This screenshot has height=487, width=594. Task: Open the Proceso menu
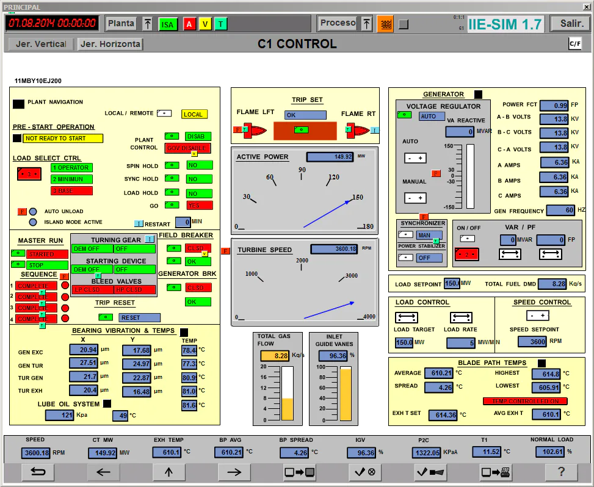338,23
